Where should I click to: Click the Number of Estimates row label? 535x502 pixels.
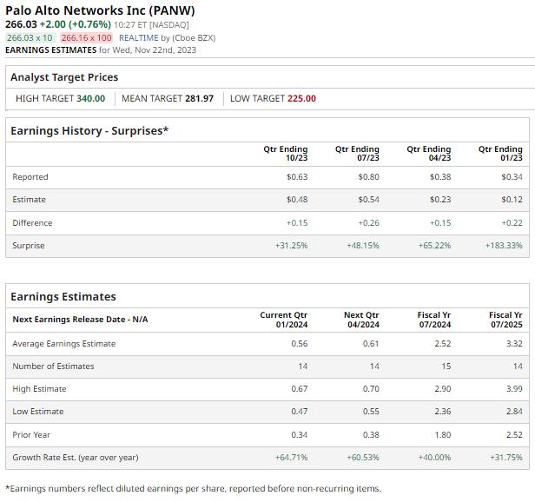click(x=53, y=367)
